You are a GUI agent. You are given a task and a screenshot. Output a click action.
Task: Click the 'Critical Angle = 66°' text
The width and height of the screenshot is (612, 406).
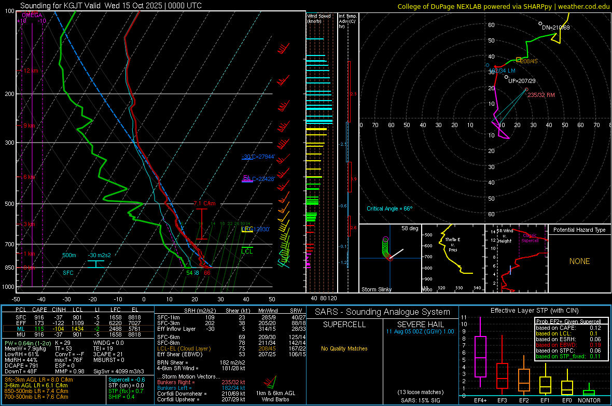tap(389, 208)
